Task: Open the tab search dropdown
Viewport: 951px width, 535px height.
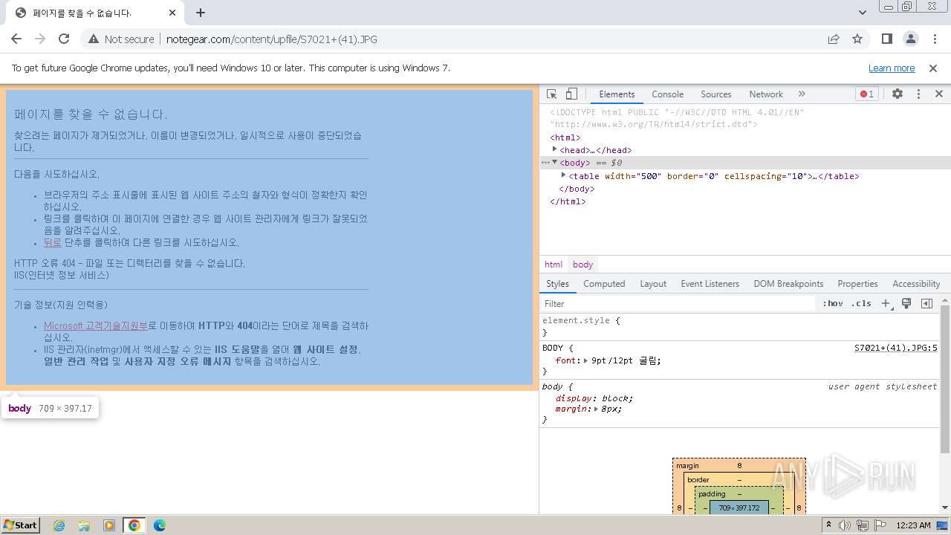Action: 862,13
